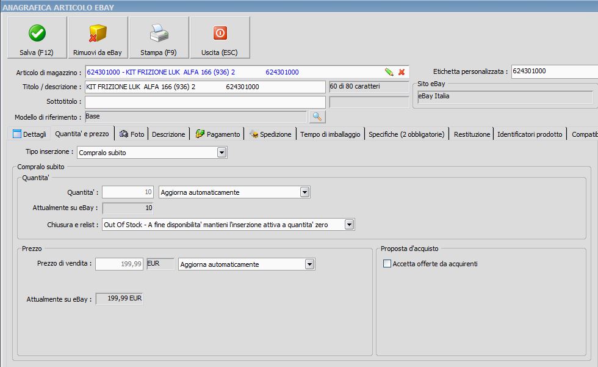Open the Identificatori prodotto tab
Image resolution: width=598 pixels, height=367 pixels.
[530, 134]
